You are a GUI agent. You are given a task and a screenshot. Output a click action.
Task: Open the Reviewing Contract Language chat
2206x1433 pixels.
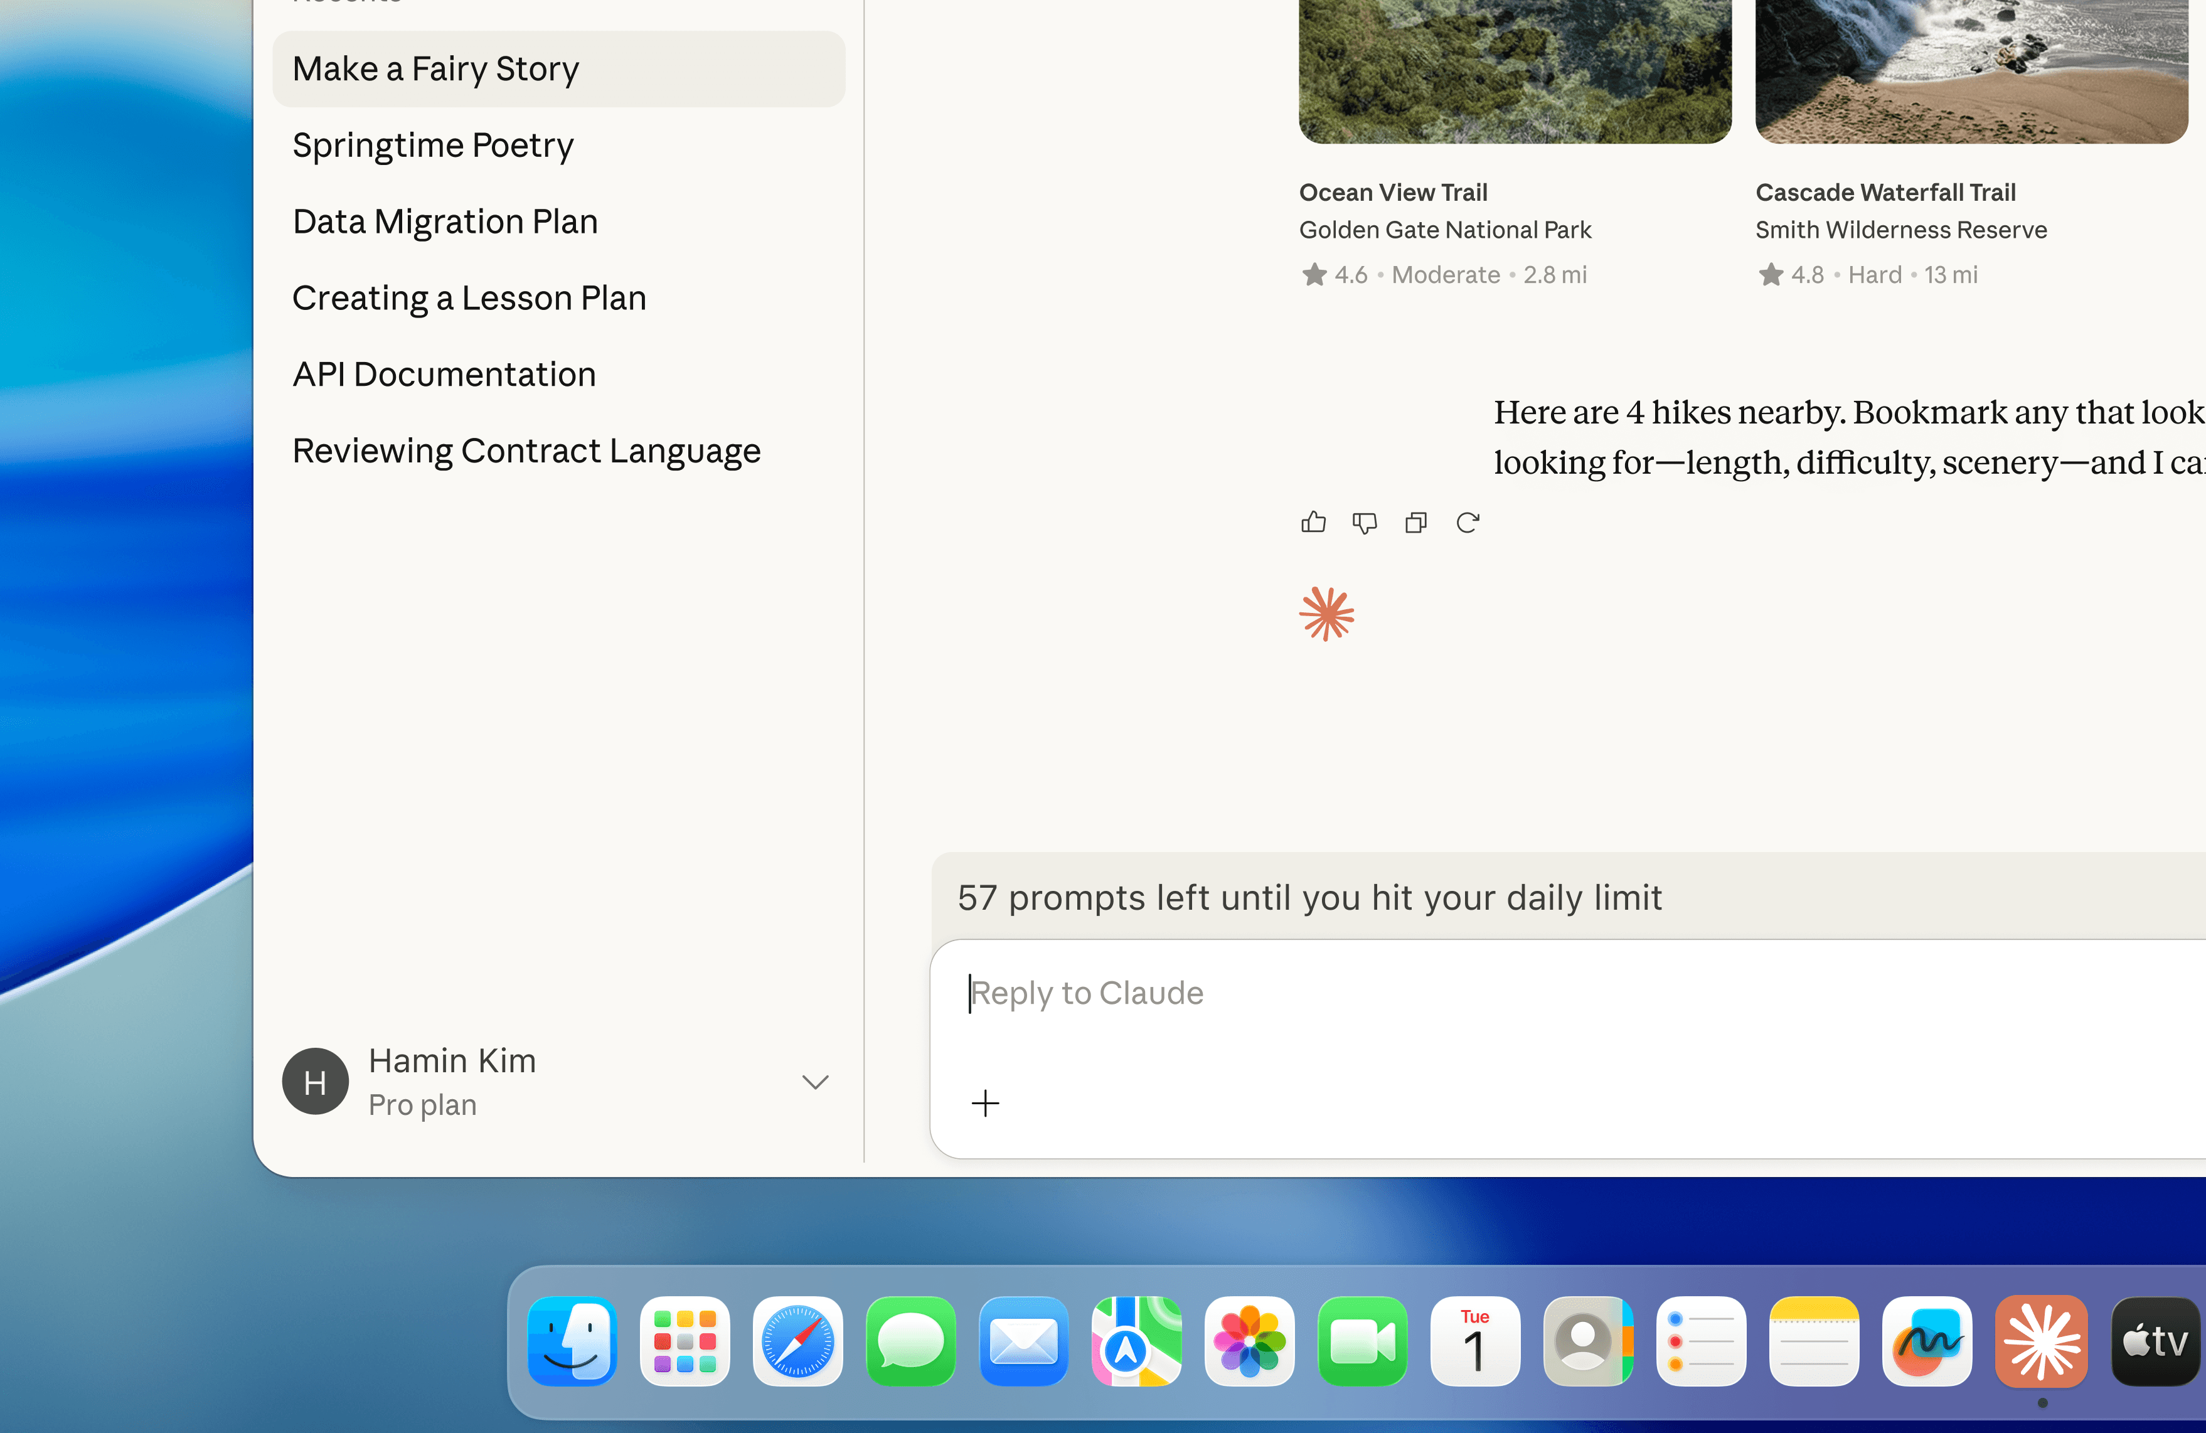click(x=526, y=451)
